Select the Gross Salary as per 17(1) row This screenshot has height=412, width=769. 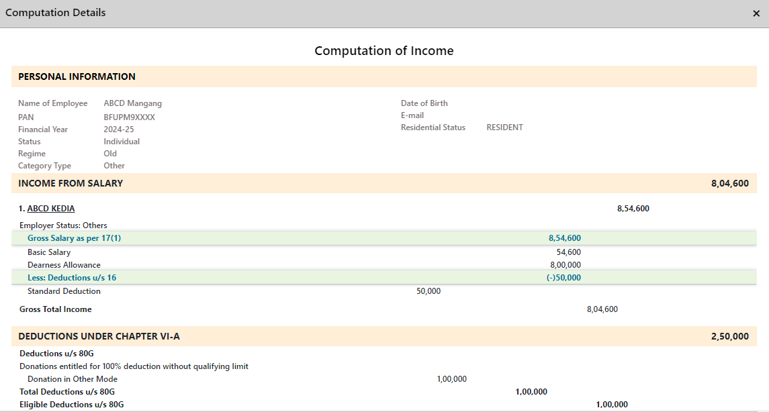tap(384, 238)
